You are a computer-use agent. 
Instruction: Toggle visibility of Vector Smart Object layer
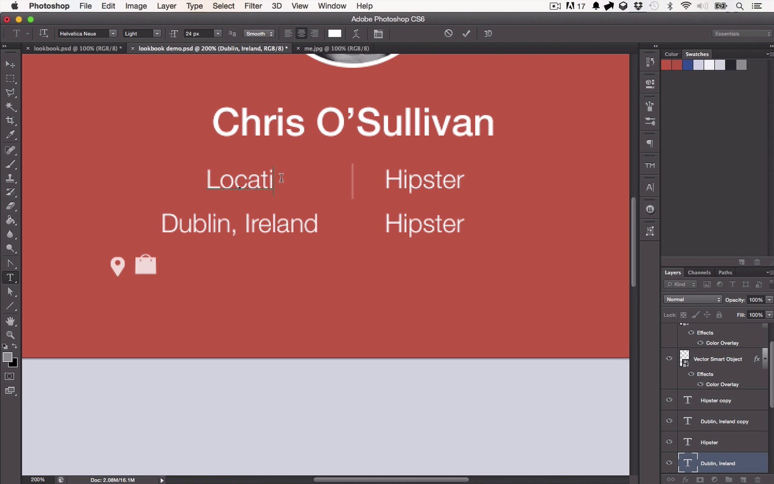pyautogui.click(x=669, y=359)
